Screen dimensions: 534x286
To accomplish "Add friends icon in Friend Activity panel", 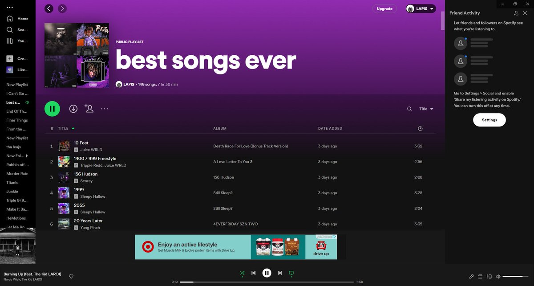I will click(516, 13).
